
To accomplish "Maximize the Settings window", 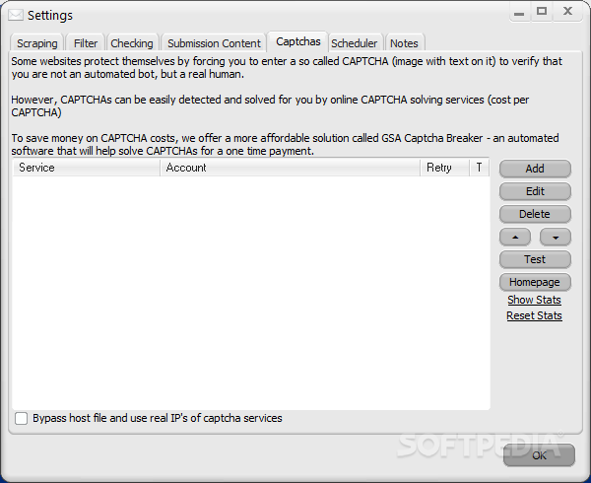I will tap(542, 11).
